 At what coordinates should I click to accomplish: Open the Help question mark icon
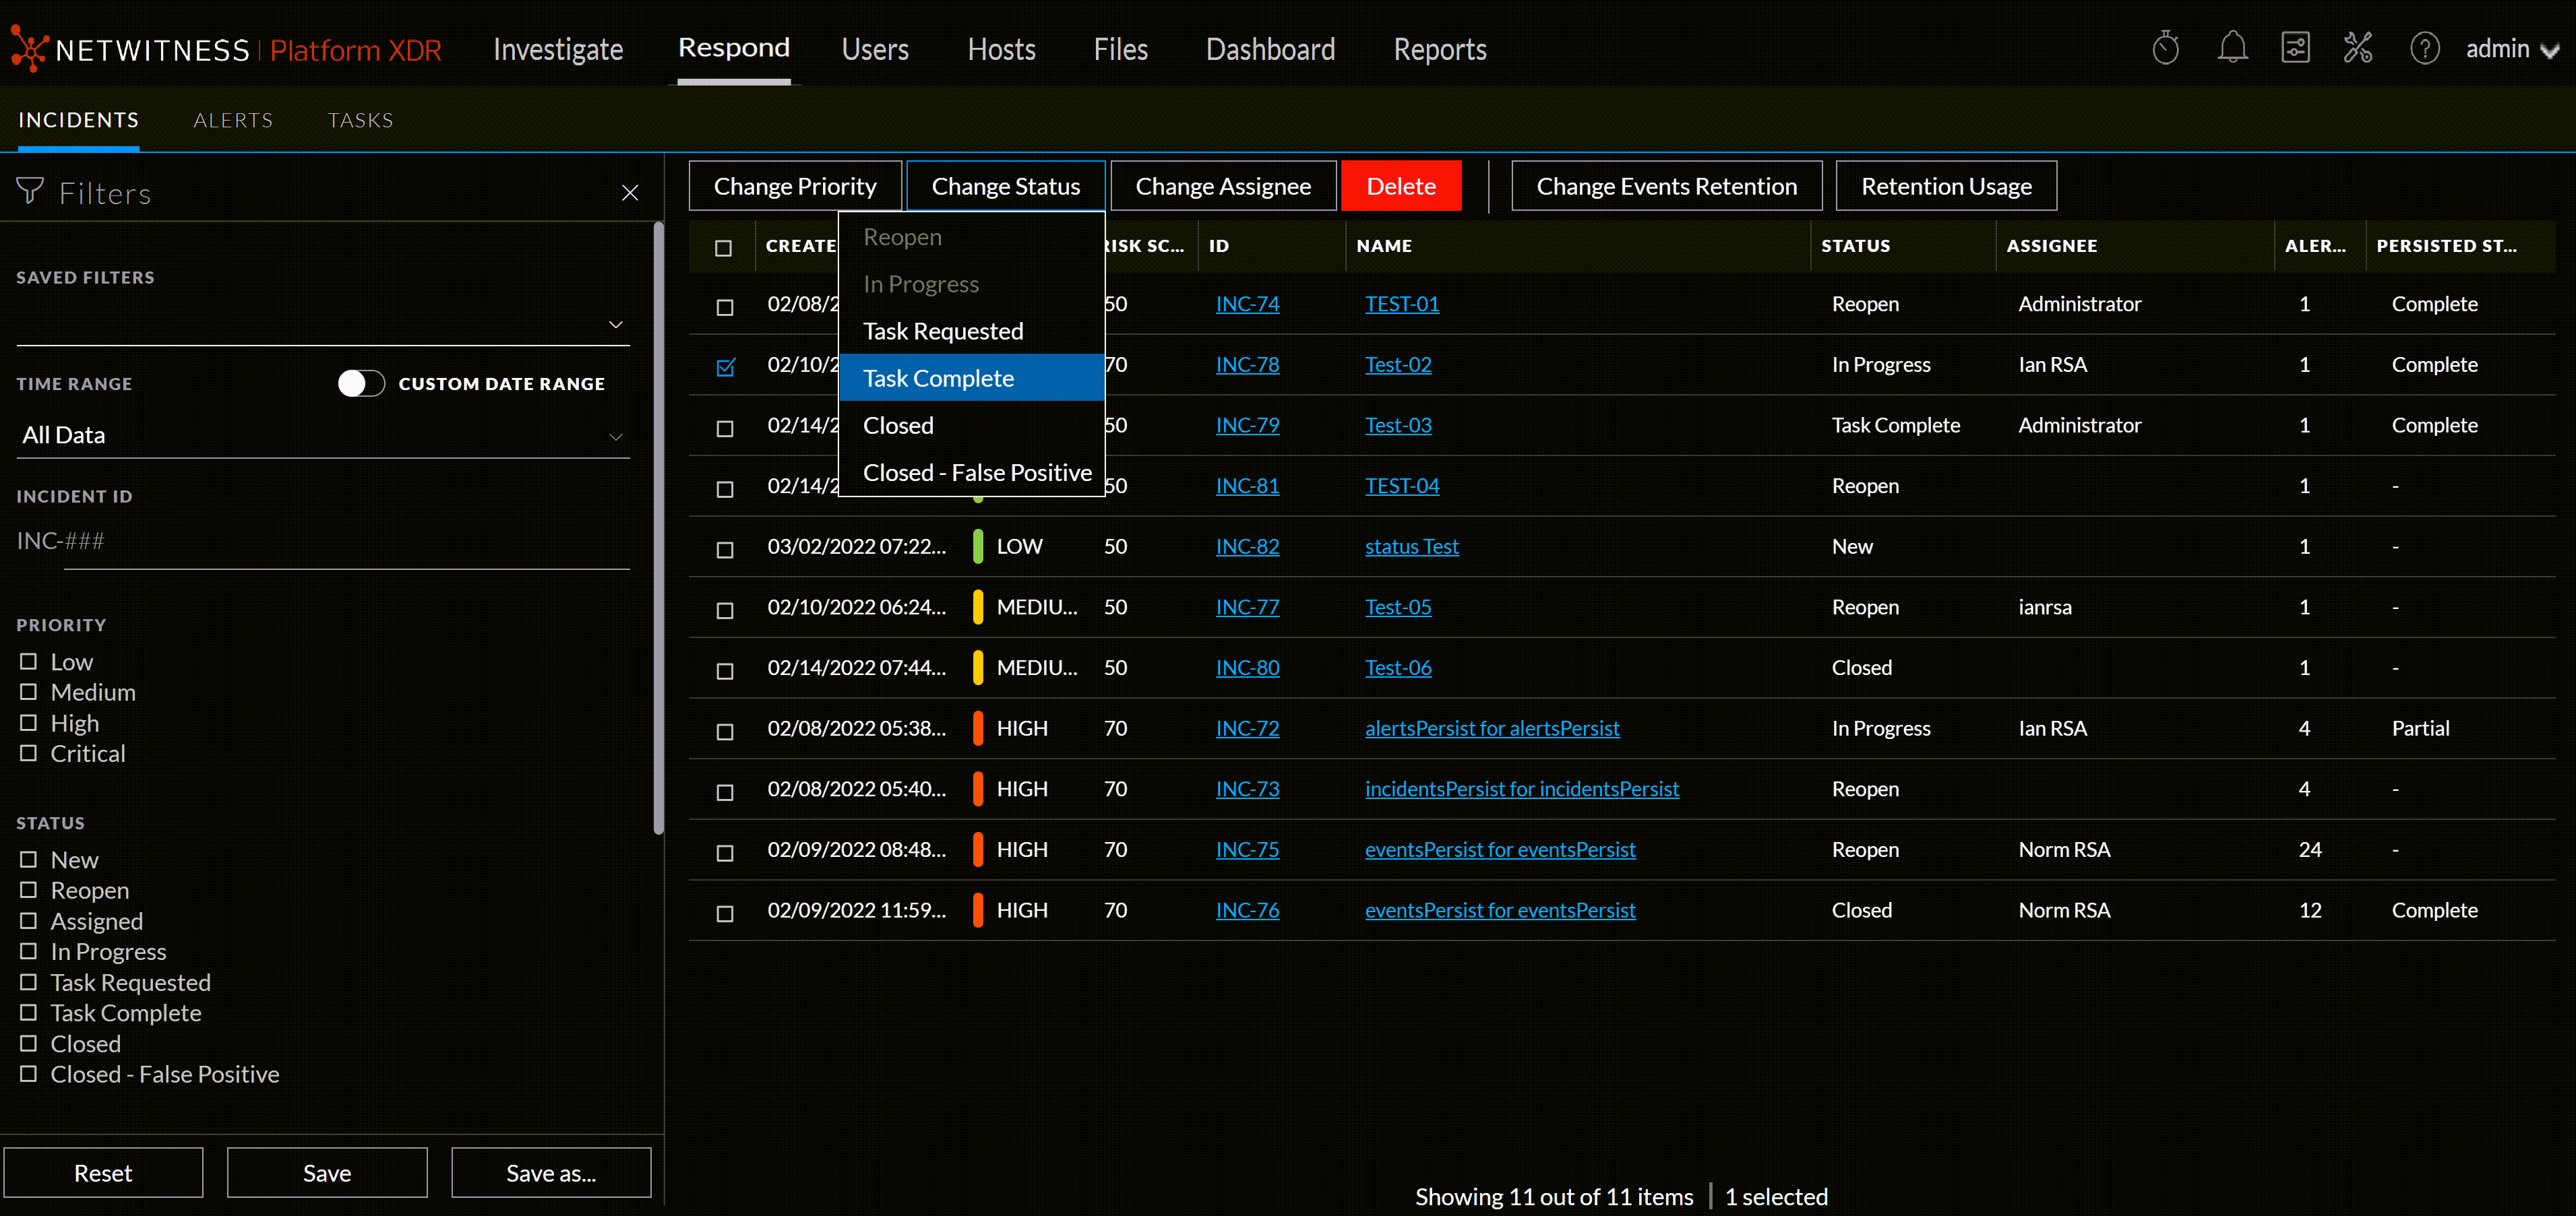click(2425, 47)
